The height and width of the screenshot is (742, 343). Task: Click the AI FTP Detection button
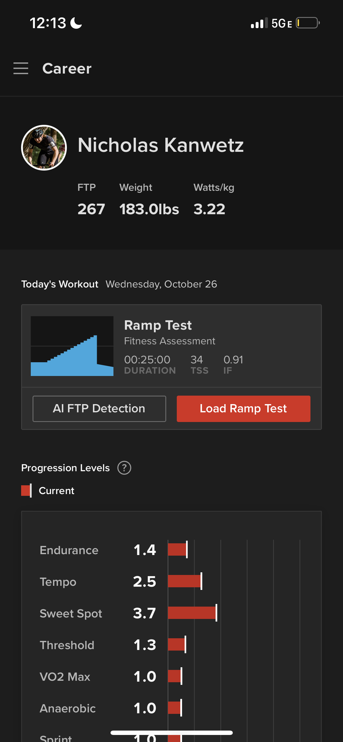tap(99, 409)
